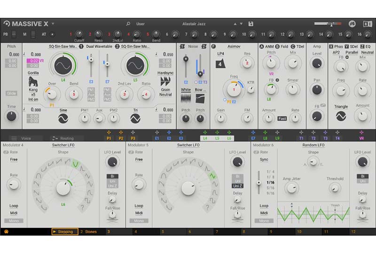Open the SQ-Sin-Saw Mo wavetable menu for oscillator 1
The width and height of the screenshot is (376, 254).
click(x=63, y=47)
